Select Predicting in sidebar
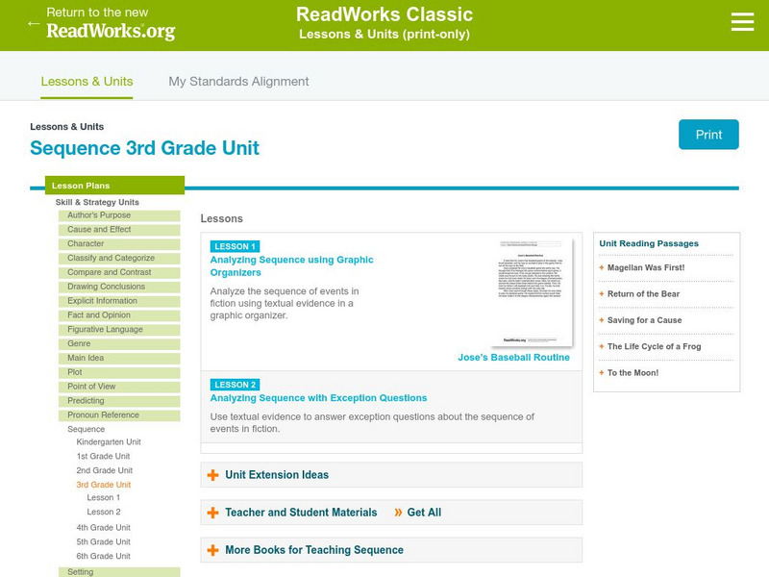The height and width of the screenshot is (577, 769). pos(119,401)
